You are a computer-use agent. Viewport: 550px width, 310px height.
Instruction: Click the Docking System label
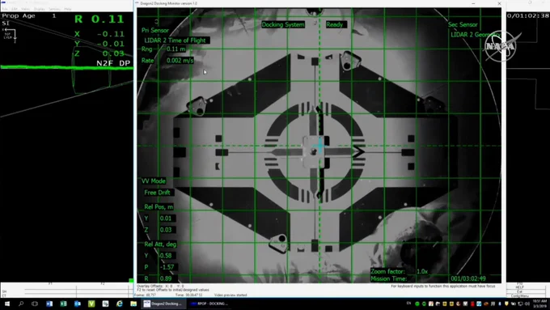(x=283, y=24)
